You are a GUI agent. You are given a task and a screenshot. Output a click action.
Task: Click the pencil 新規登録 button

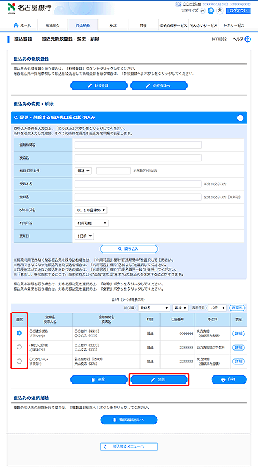[99, 86]
